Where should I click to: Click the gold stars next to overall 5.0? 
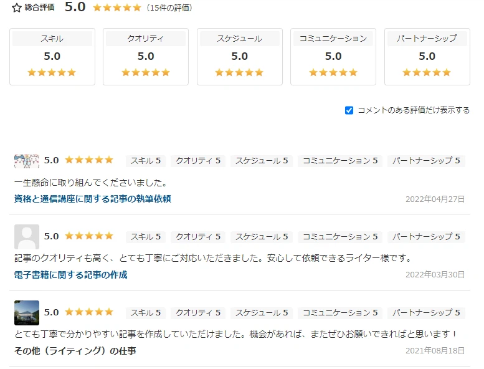click(116, 8)
